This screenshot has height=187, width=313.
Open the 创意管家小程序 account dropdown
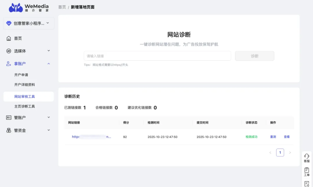click(x=29, y=23)
